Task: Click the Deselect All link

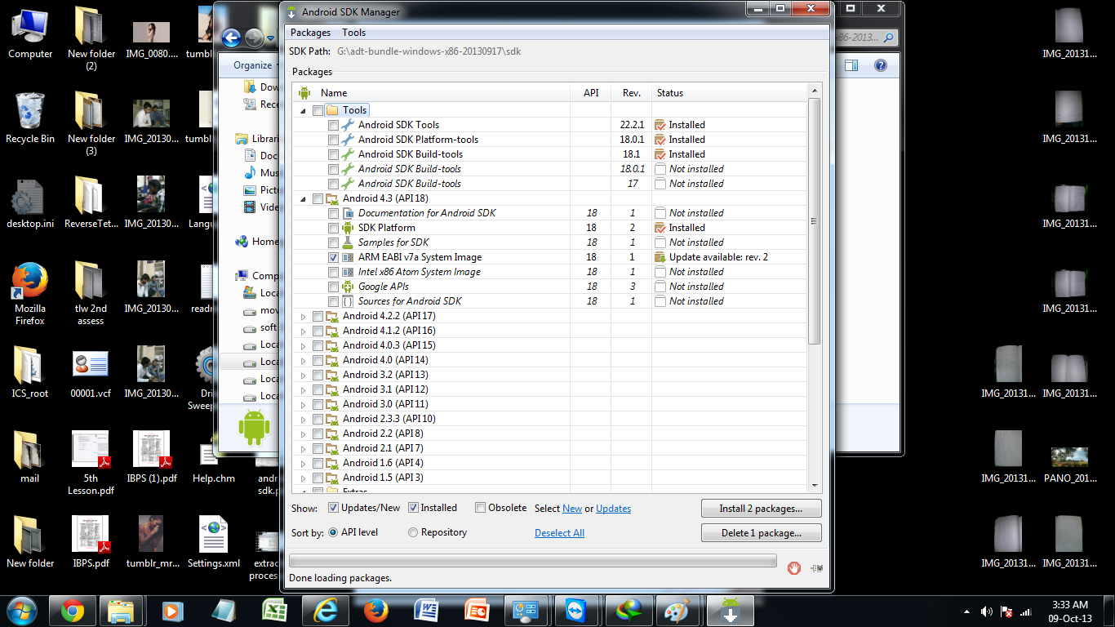Action: point(559,533)
